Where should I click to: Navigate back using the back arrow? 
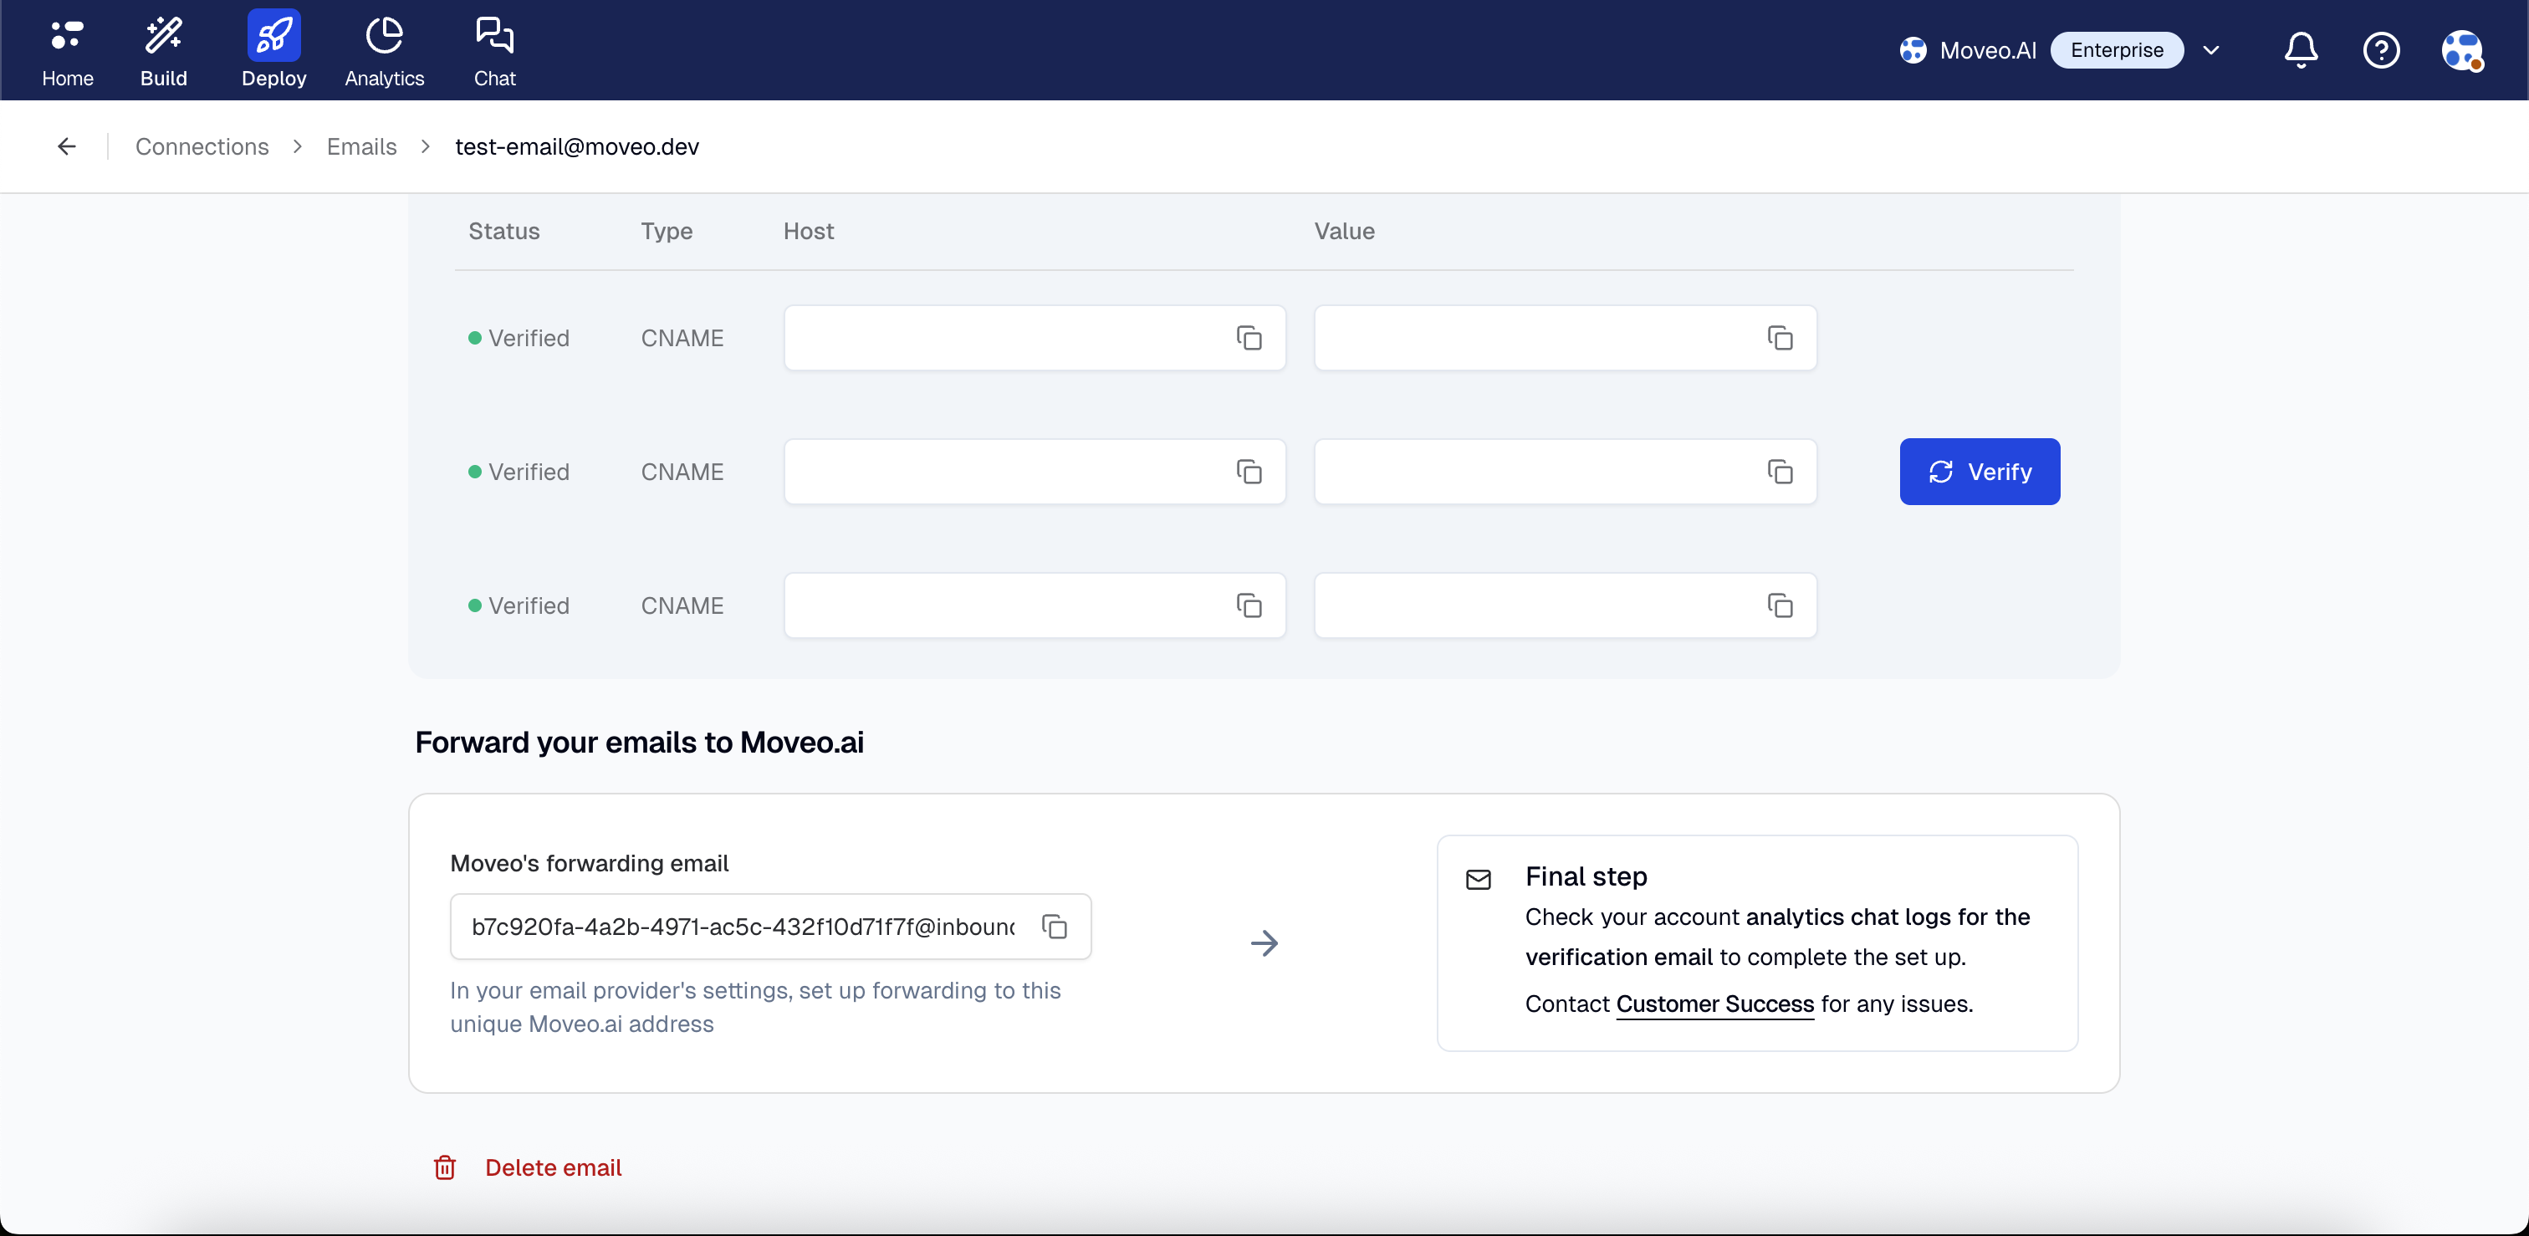click(x=66, y=146)
